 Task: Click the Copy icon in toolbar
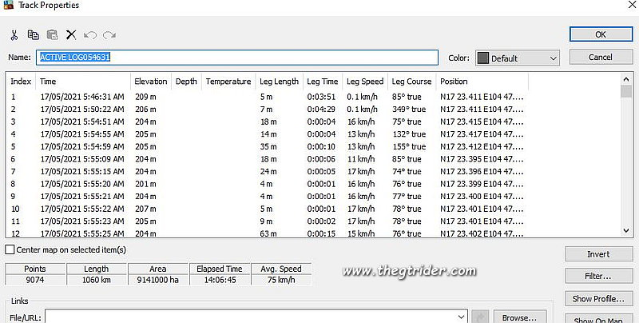click(33, 35)
